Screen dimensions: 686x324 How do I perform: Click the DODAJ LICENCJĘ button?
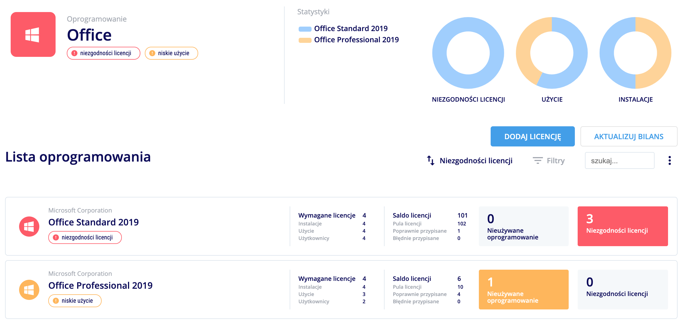click(x=532, y=136)
